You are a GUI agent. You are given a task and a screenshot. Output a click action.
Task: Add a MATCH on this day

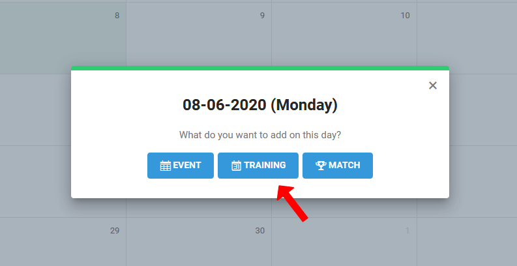[x=338, y=166]
